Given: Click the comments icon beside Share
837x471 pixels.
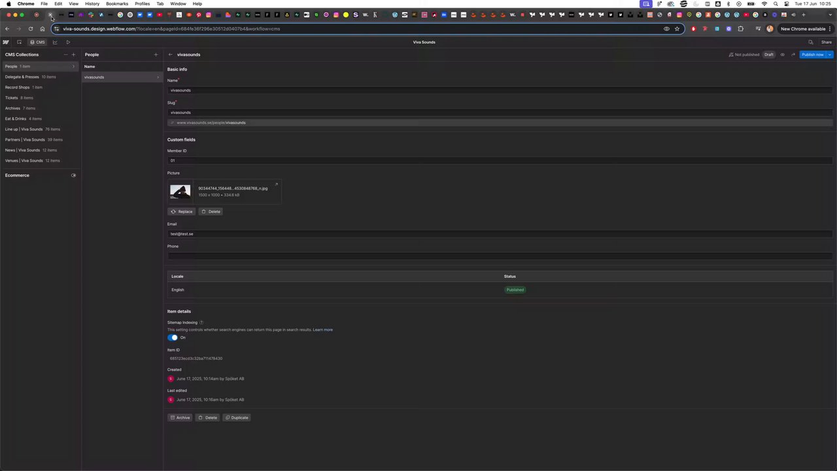Looking at the screenshot, I should [811, 42].
